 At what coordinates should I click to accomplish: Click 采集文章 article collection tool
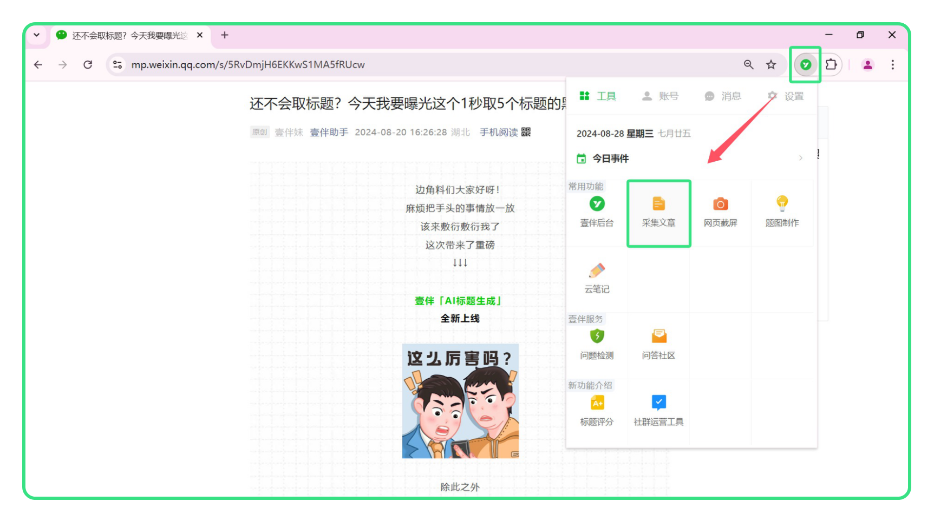[658, 212]
